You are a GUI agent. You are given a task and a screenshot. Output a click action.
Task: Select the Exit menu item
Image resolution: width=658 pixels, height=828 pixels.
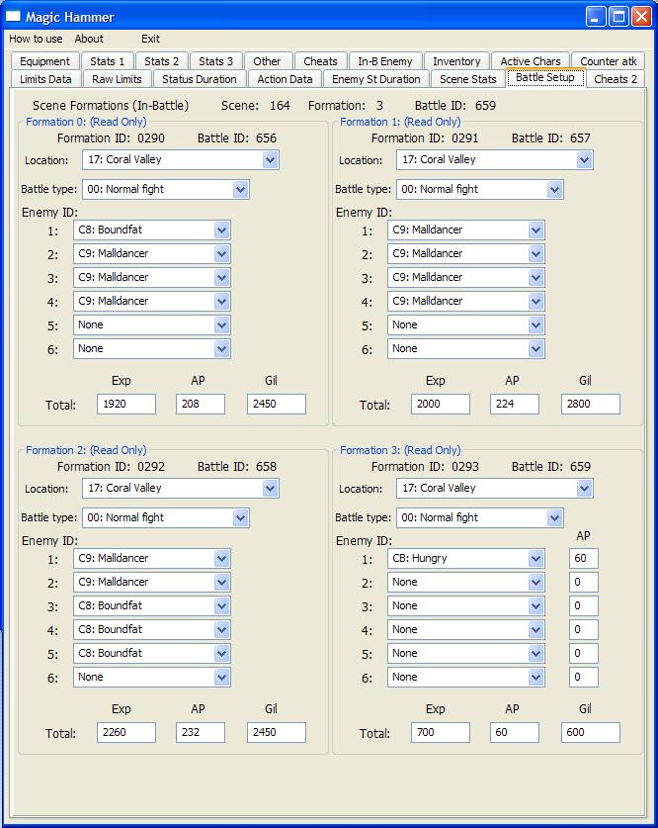click(150, 39)
